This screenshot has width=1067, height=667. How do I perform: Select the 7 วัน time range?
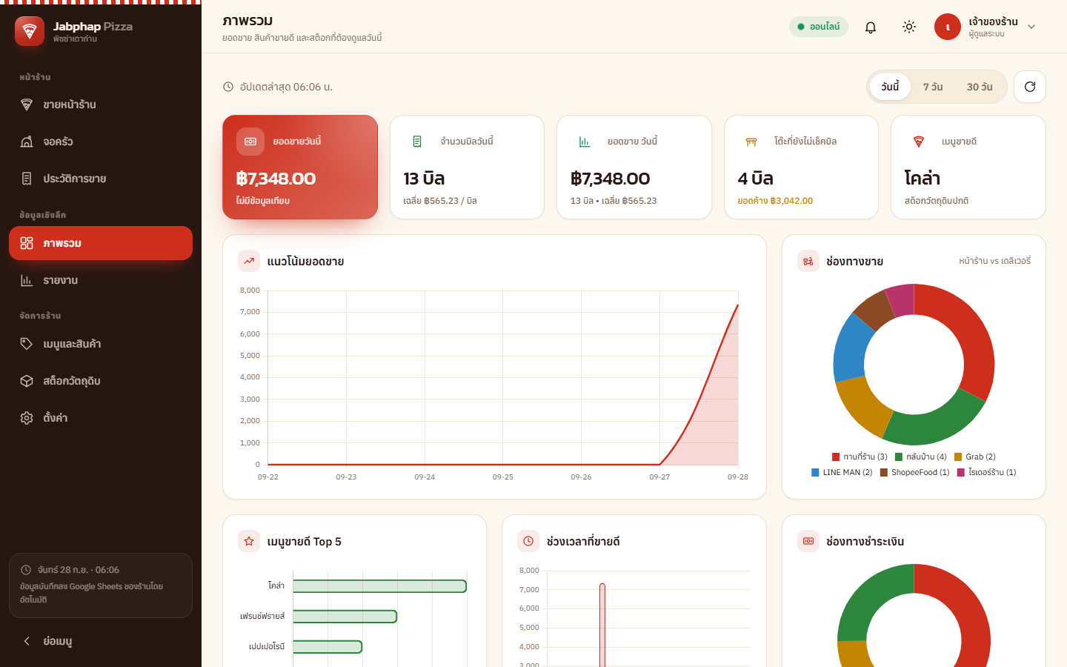coord(933,87)
